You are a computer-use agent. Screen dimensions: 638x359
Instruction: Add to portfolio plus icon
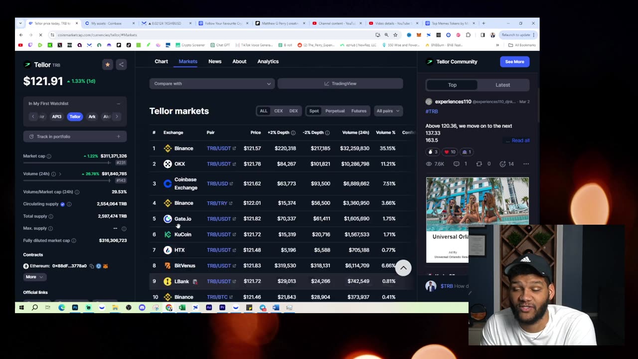118,137
